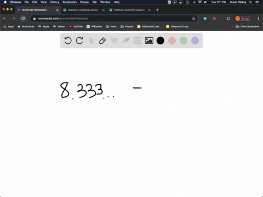Open the Help menu
The image size is (263, 197).
(x=117, y=2)
